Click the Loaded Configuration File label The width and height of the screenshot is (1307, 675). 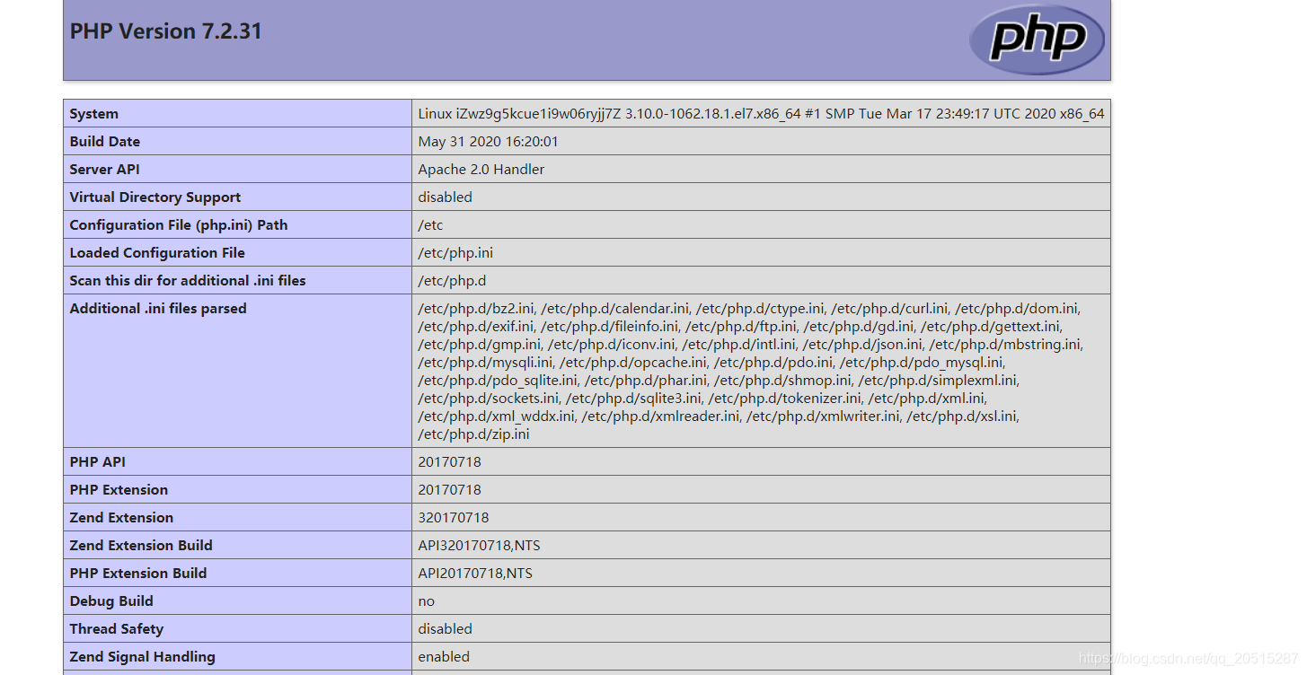(x=157, y=253)
